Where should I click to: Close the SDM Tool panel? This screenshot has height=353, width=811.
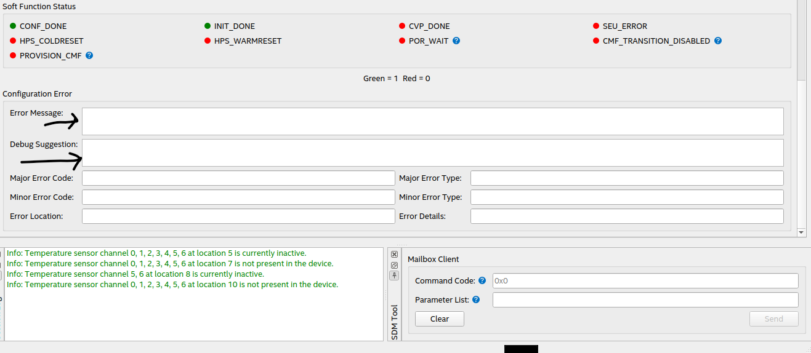coord(395,255)
